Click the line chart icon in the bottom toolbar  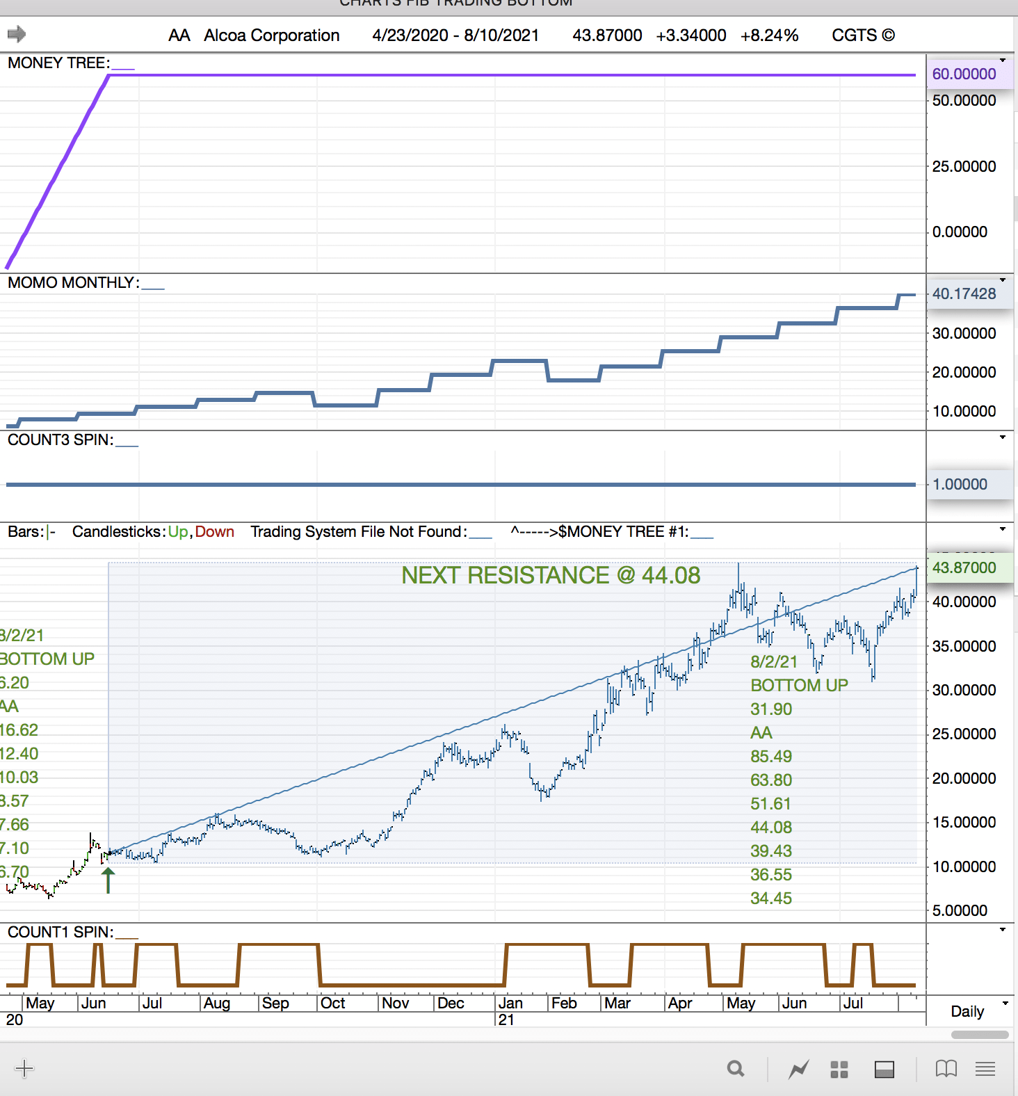pyautogui.click(x=799, y=1069)
